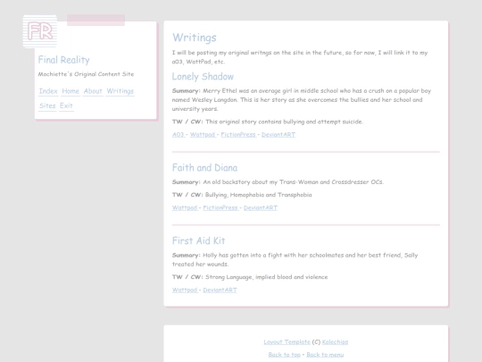Viewport: 482px width, 362px height.
Task: Open the Index menu link
Action: click(x=48, y=91)
